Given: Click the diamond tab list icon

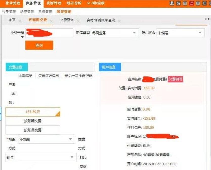Looking at the screenshot, I should pyautogui.click(x=208, y=19).
